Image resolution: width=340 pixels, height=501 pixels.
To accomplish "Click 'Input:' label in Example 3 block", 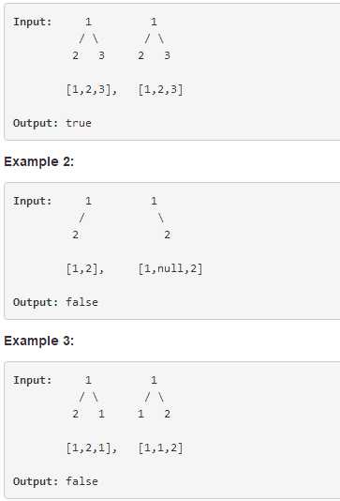I will (32, 381).
